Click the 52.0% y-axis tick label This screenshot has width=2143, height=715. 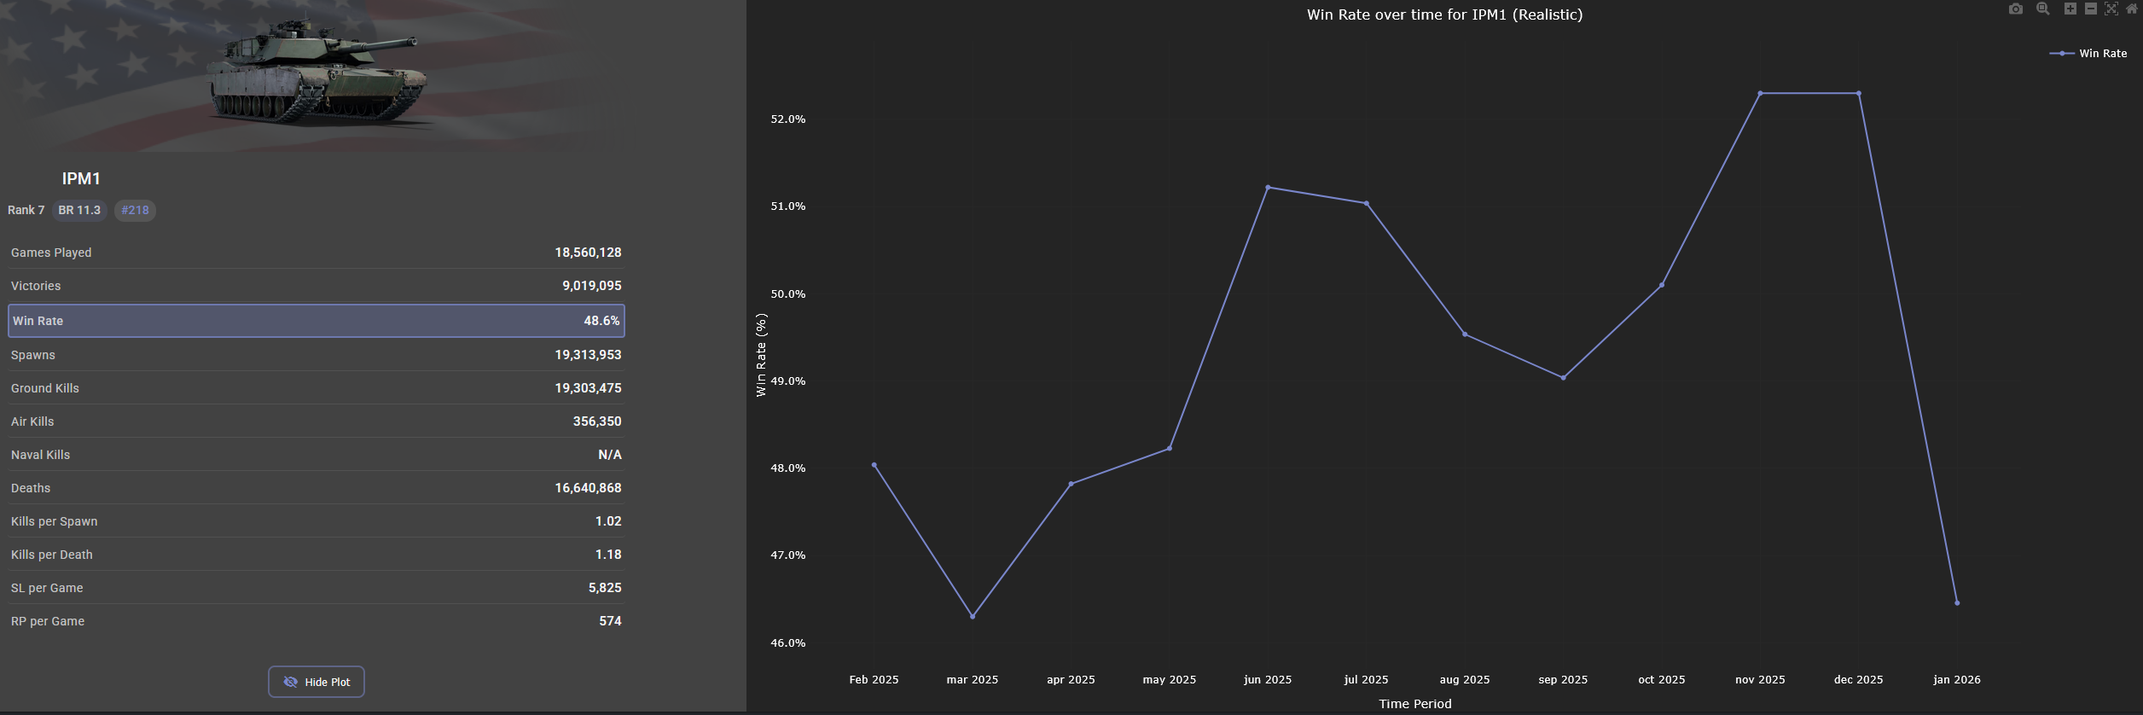coord(788,119)
